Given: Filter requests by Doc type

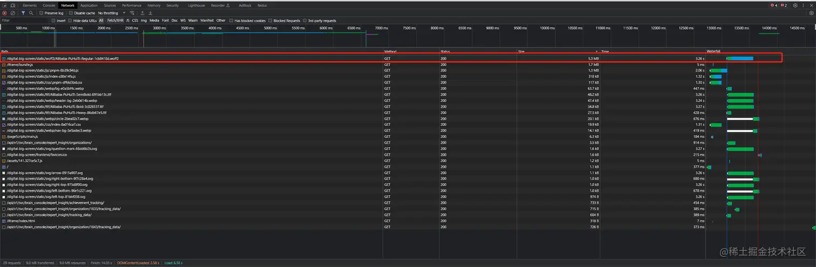Looking at the screenshot, I should click(x=174, y=20).
